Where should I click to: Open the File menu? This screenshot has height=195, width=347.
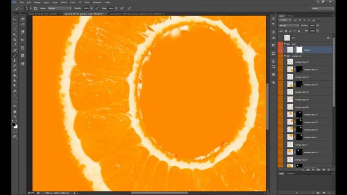(22, 2)
